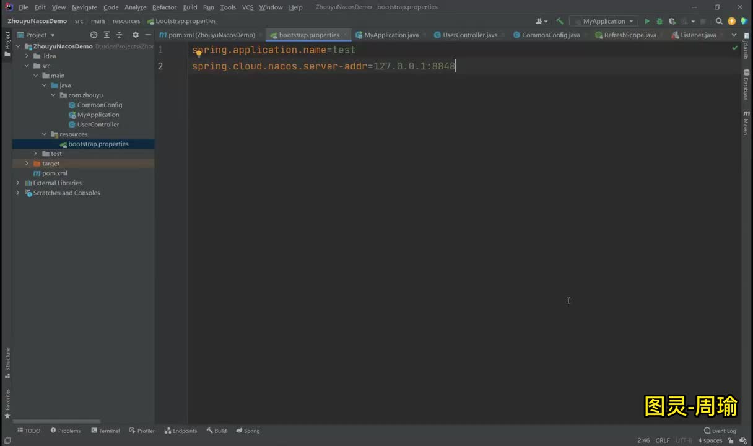This screenshot has height=446, width=753.
Task: Open the Profiler tool window
Action: pyautogui.click(x=142, y=431)
